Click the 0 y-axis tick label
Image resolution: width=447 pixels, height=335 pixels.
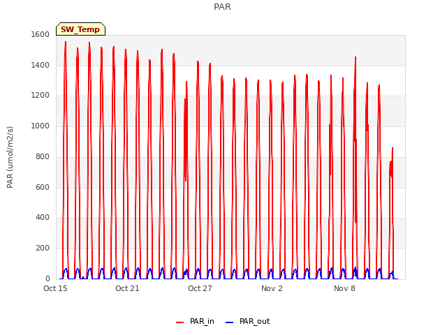tap(47, 278)
